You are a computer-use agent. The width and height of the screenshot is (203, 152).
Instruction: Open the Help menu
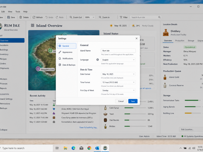coord(25,11)
